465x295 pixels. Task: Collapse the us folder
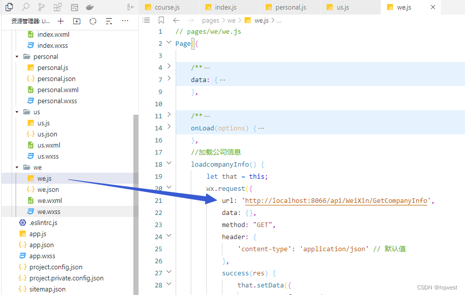tap(17, 112)
